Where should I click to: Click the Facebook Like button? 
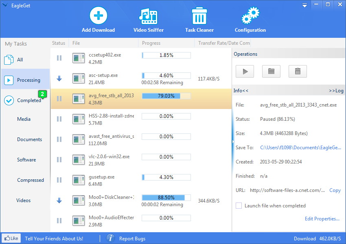[x=11, y=238]
